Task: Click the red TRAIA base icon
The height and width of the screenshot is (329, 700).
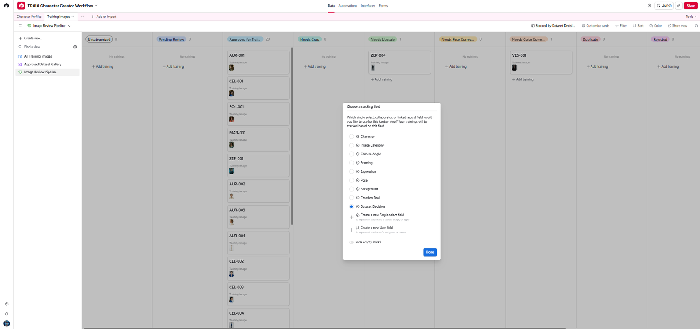Action: click(x=21, y=6)
